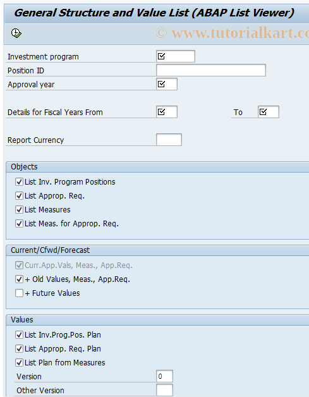Toggle the List Approp. Req. checkbox
Viewport: 309px width, 397px height.
point(19,196)
